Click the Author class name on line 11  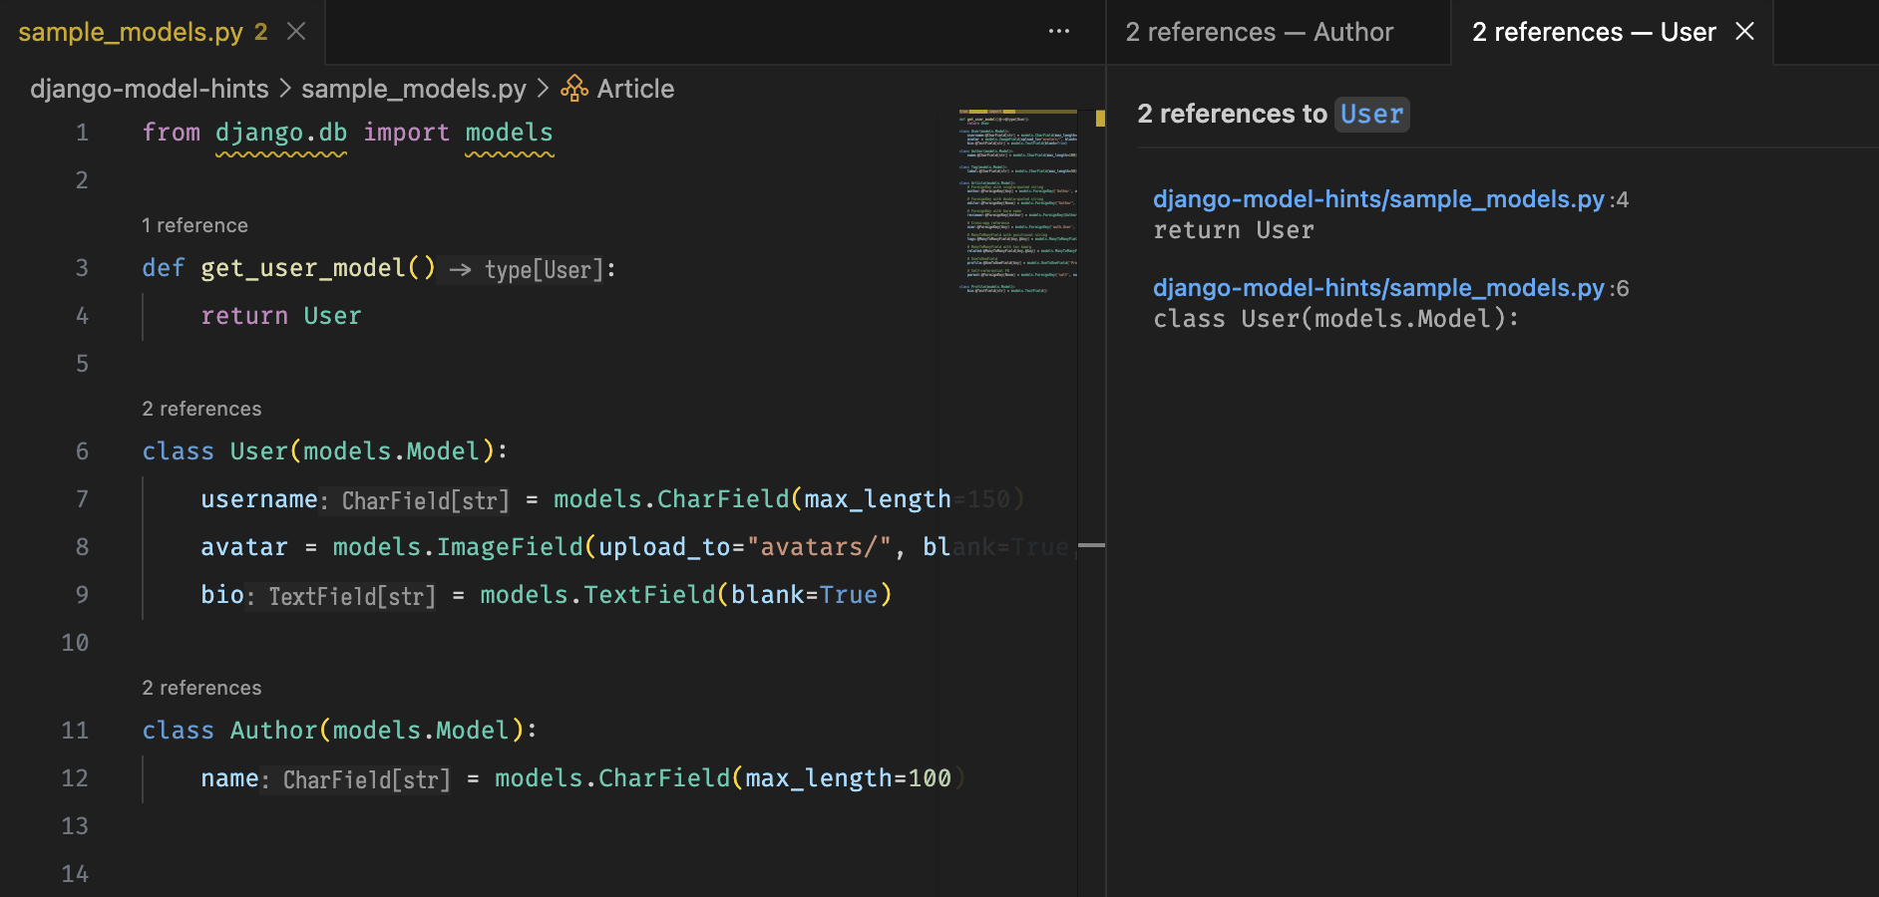click(273, 731)
